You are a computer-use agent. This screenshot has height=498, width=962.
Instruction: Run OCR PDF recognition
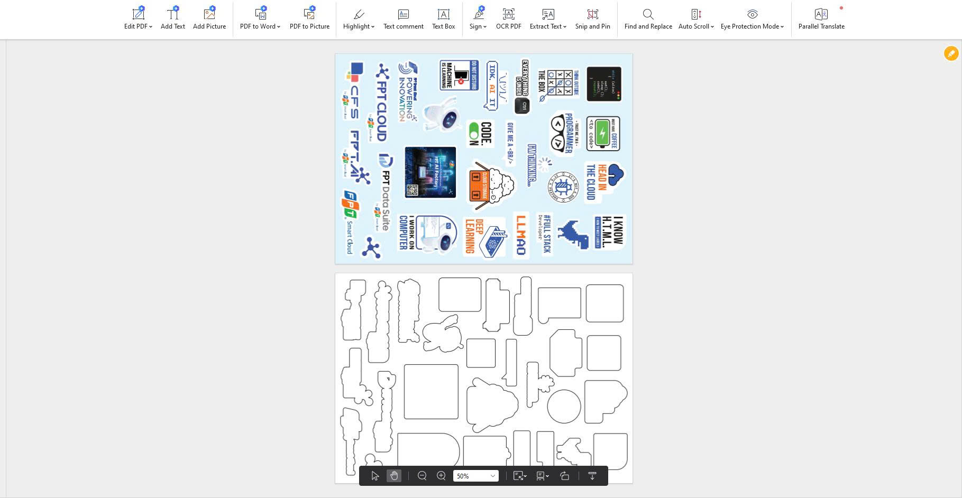point(508,19)
